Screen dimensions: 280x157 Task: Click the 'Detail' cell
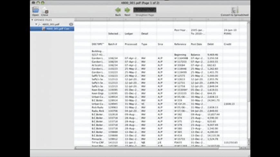145,34
